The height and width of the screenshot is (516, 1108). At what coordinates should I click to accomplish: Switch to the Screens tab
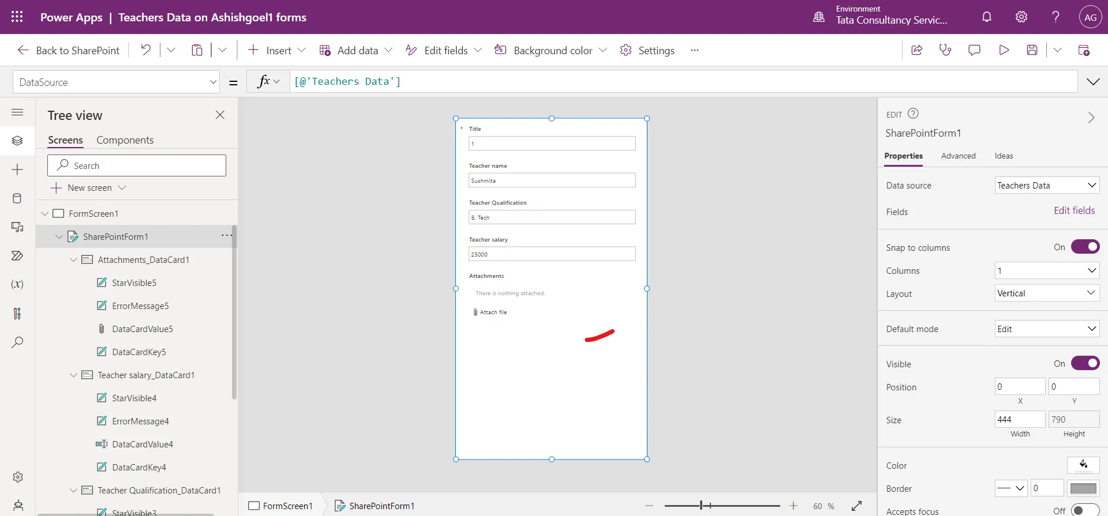tap(65, 140)
